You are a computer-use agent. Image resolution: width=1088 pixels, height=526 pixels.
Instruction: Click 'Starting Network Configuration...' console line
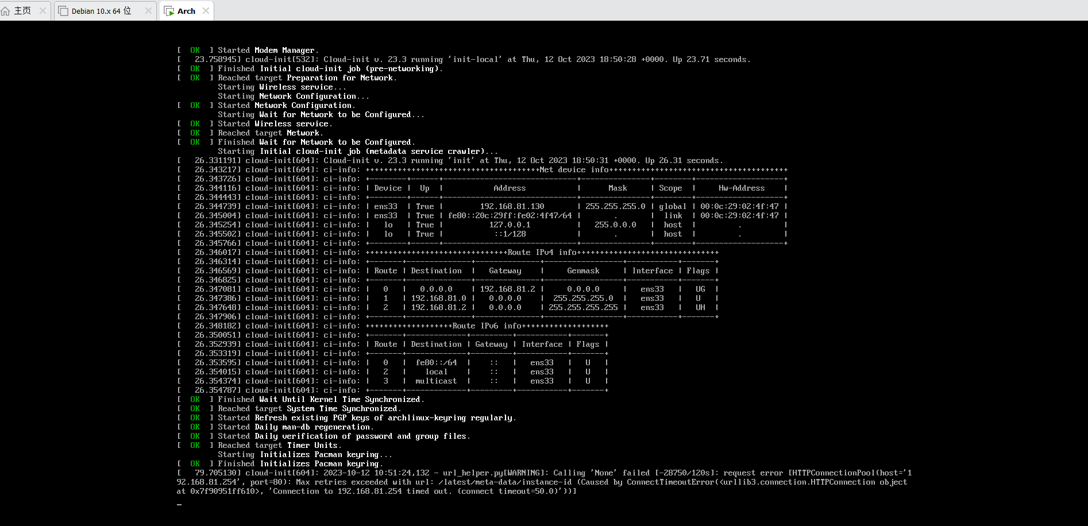(294, 96)
